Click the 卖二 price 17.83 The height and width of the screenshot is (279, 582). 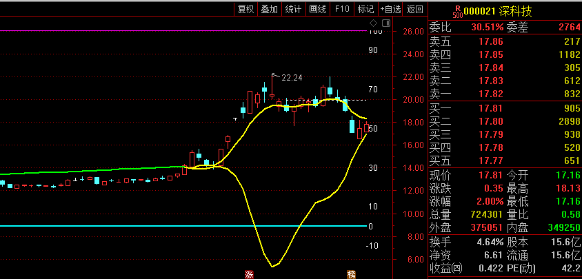coord(491,81)
